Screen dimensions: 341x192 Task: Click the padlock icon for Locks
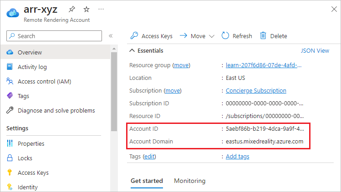coord(10,158)
